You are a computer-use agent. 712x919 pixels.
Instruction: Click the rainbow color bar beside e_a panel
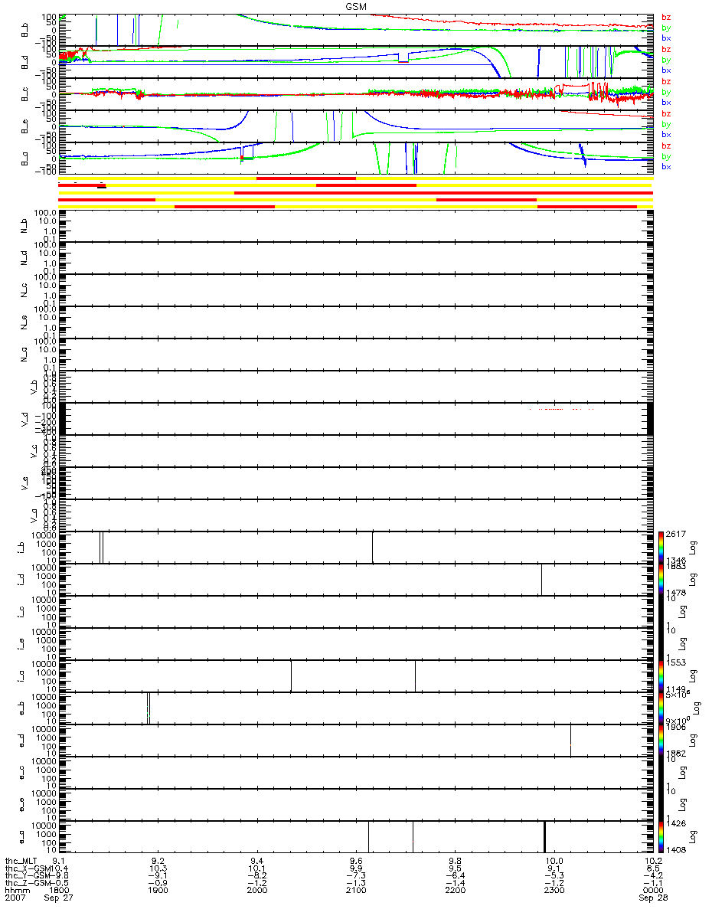tap(660, 836)
